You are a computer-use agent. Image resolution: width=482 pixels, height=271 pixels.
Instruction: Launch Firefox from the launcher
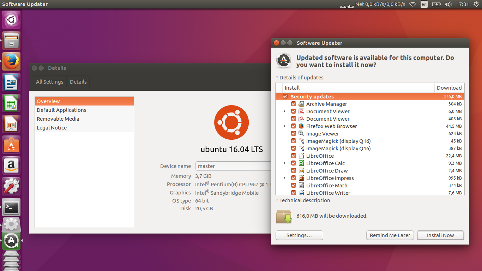(12, 61)
